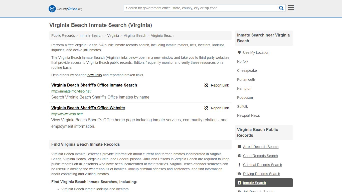342x192 pixels.
Task: Click the broken-link icon for Sheriff's Office Inmate Search
Action: 206,85
